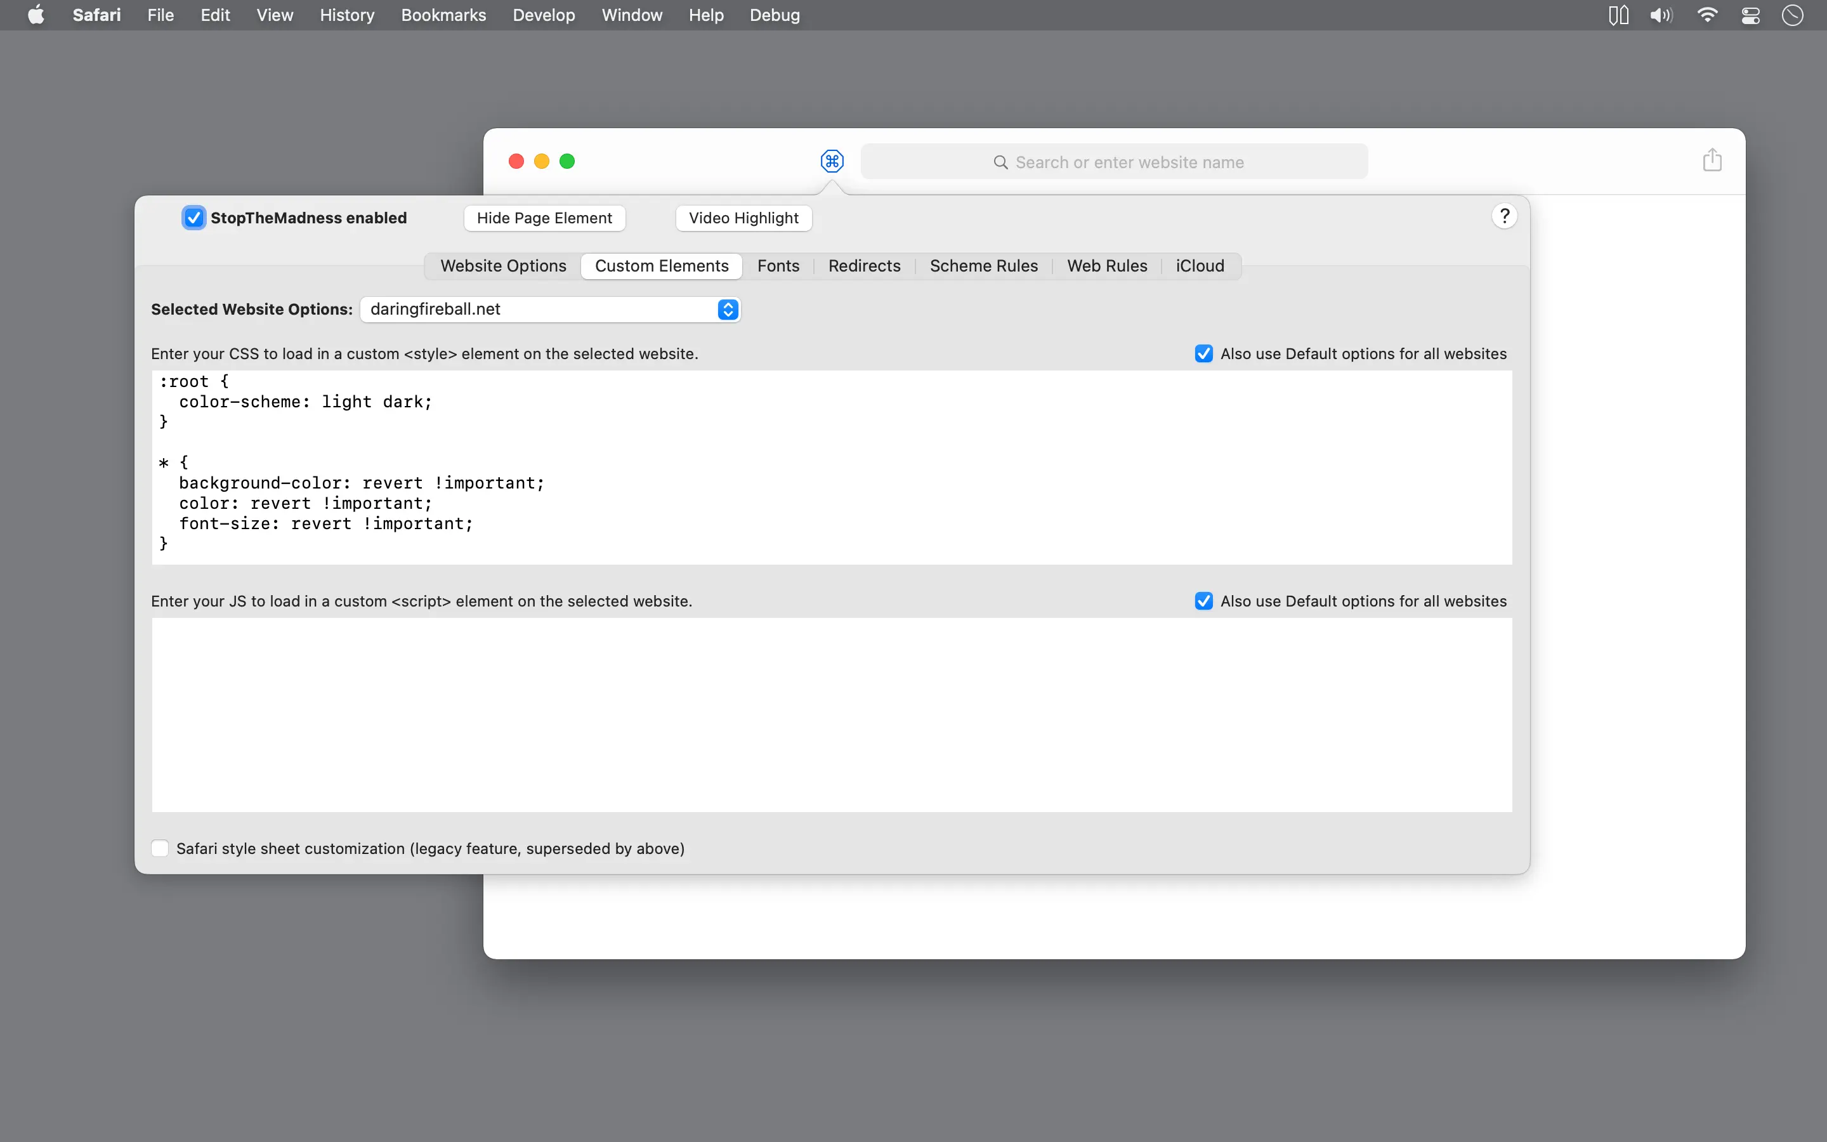Open the Bookmarks menu
The height and width of the screenshot is (1142, 1827).
point(443,15)
